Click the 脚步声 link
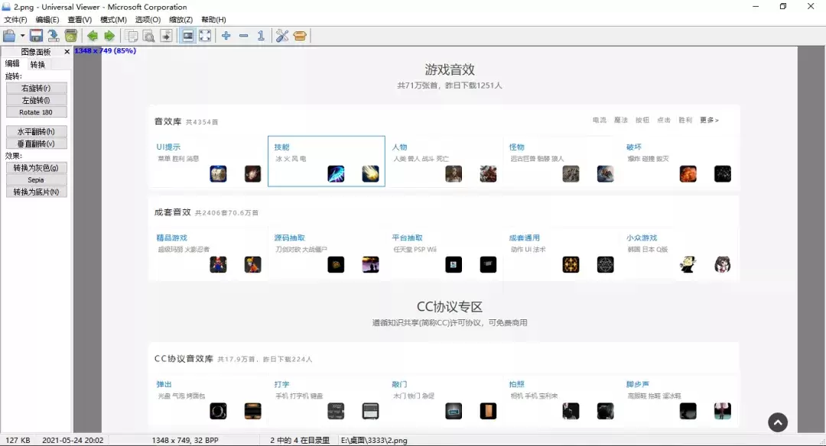Image resolution: width=826 pixels, height=446 pixels. [x=637, y=384]
